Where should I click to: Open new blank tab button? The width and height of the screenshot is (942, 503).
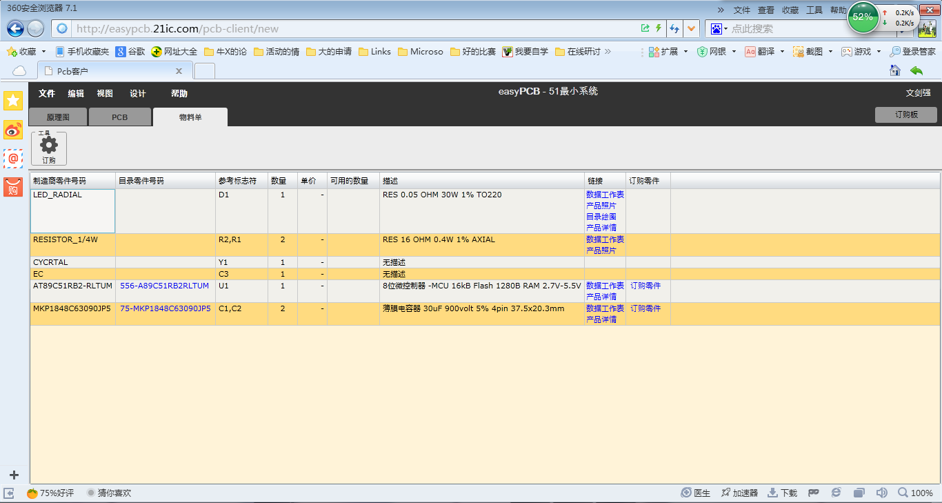[x=205, y=70]
